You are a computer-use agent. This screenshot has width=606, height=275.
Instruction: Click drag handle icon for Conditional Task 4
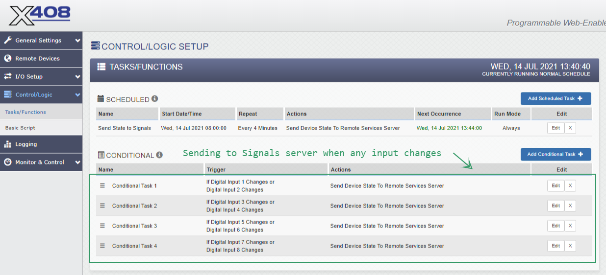pyautogui.click(x=102, y=246)
